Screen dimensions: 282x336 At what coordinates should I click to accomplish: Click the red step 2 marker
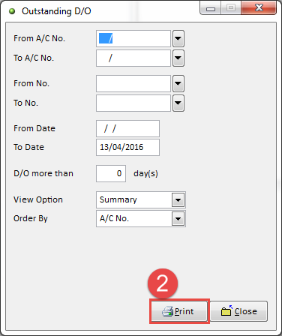(x=163, y=283)
